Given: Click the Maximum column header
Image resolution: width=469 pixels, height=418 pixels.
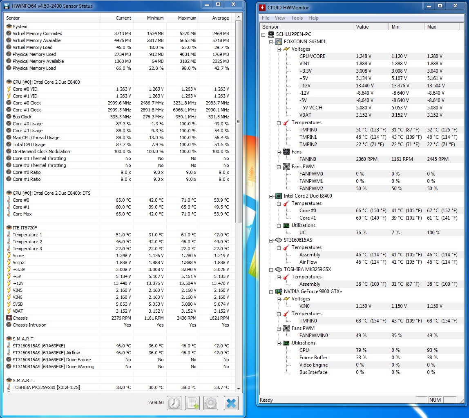Looking at the screenshot, I should point(182,18).
